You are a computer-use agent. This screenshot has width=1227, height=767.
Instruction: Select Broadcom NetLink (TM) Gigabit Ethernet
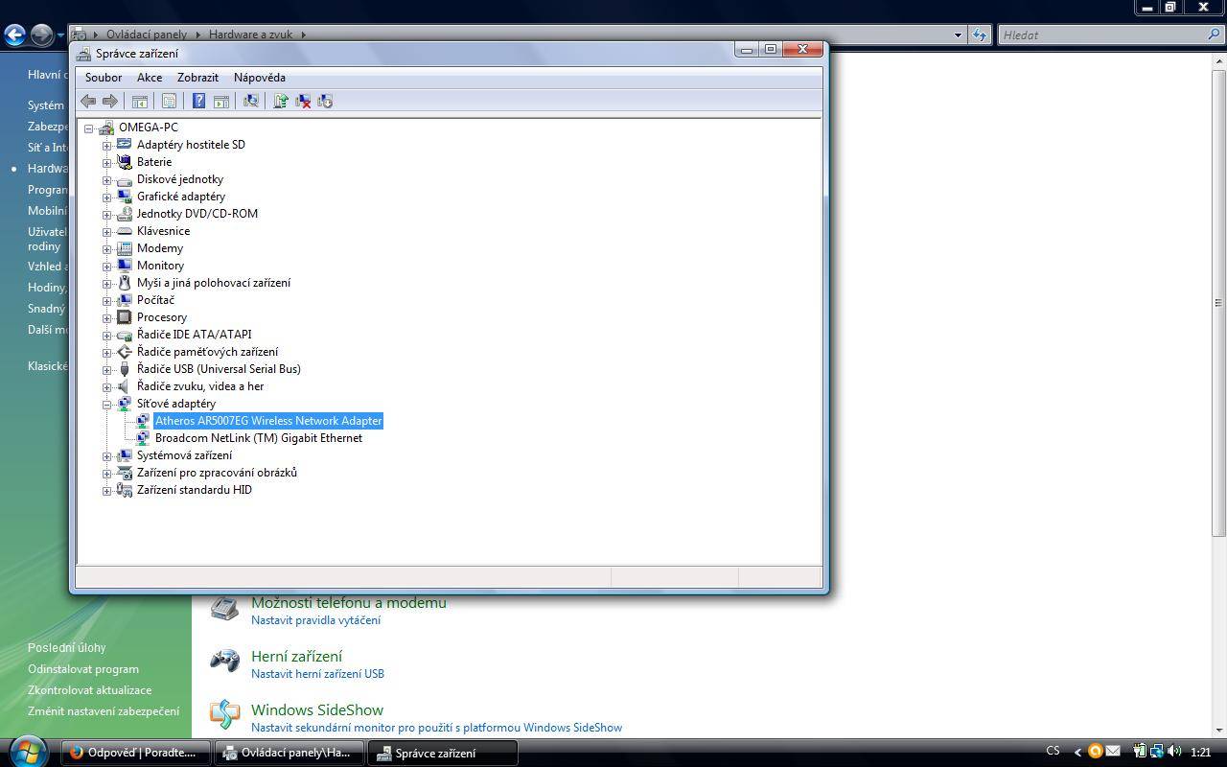259,438
